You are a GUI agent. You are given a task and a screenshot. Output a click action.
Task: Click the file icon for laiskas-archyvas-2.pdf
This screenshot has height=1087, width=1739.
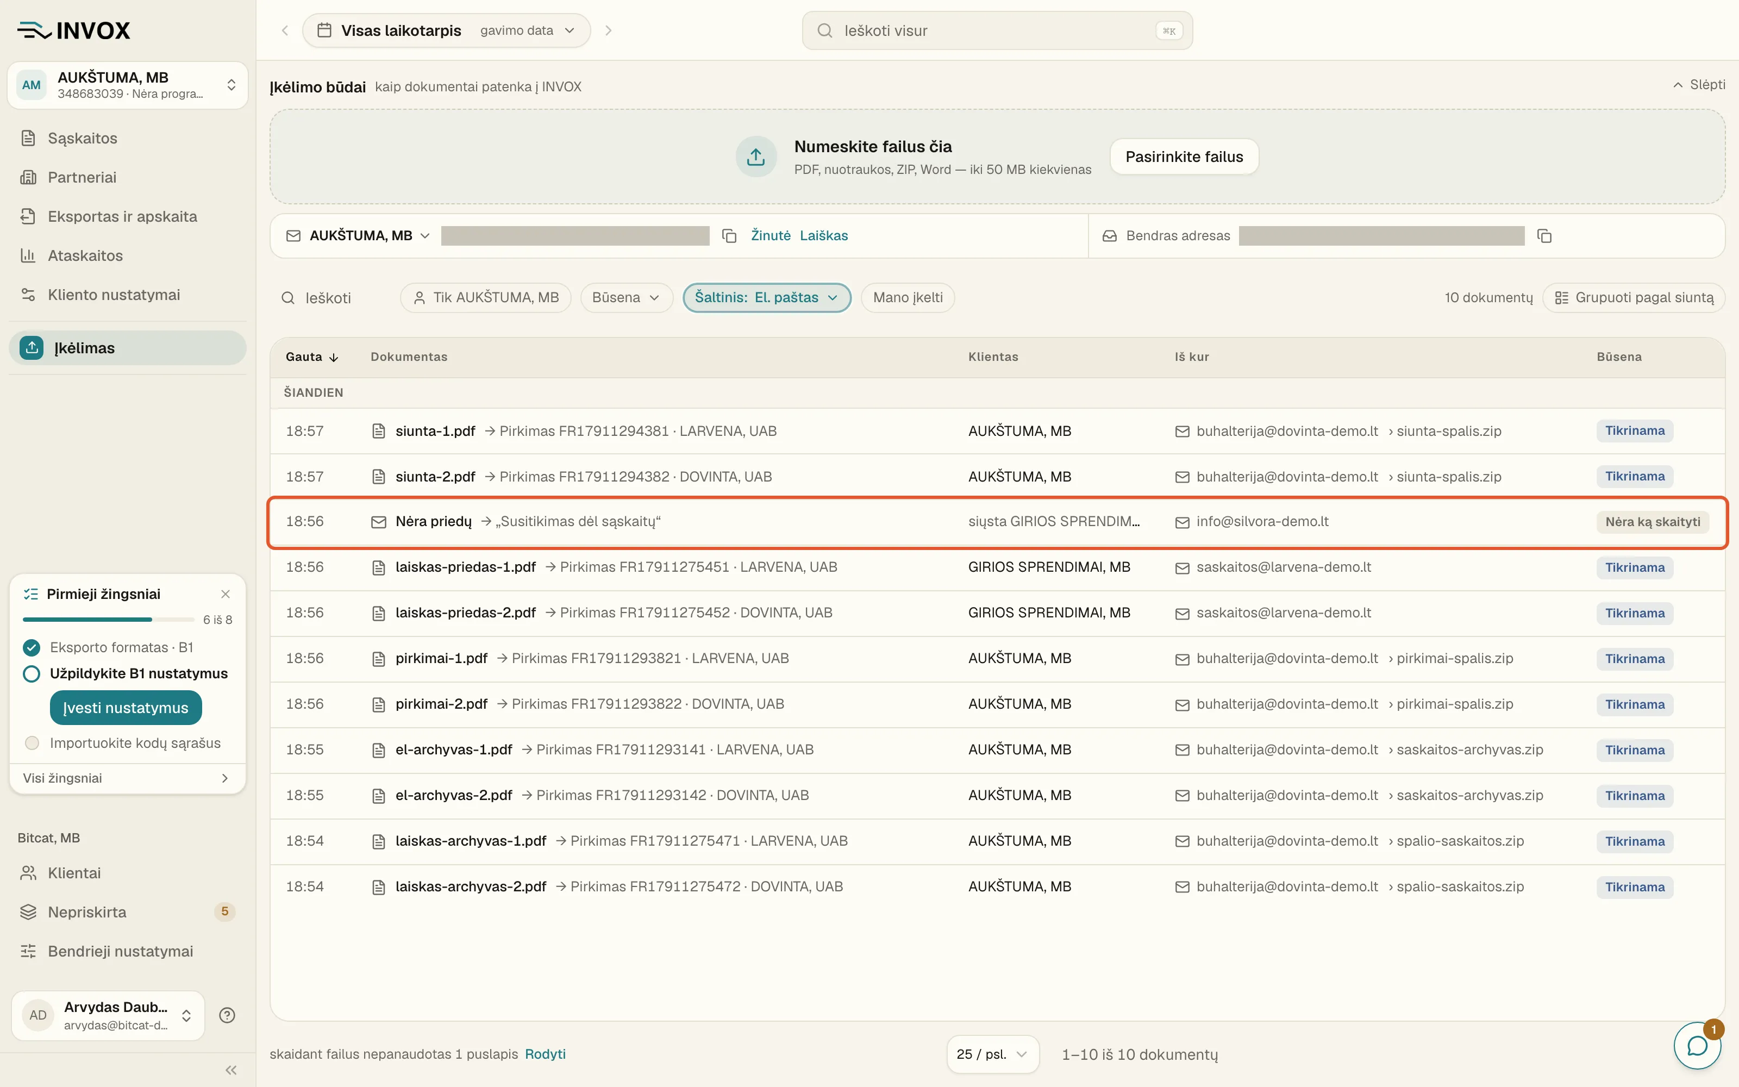(x=379, y=887)
